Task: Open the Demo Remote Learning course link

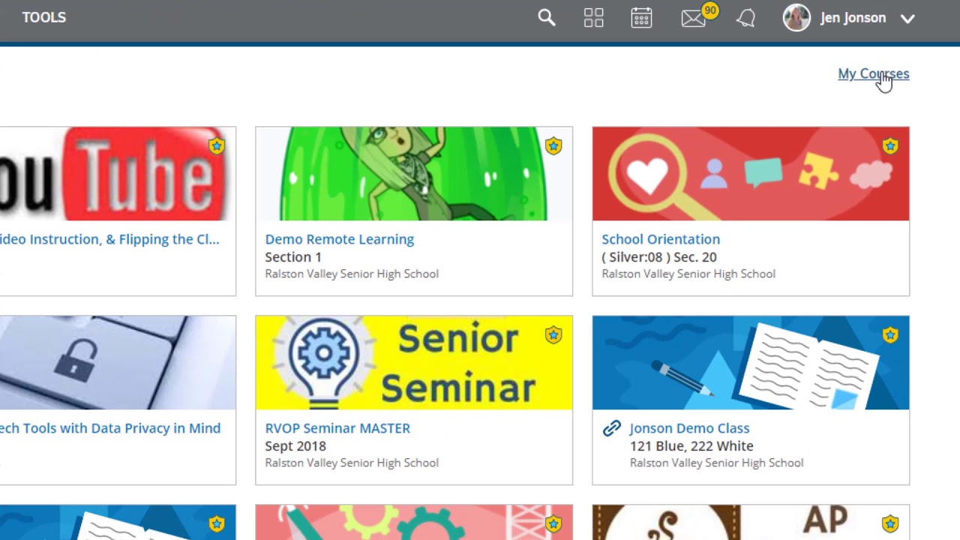Action: tap(339, 239)
